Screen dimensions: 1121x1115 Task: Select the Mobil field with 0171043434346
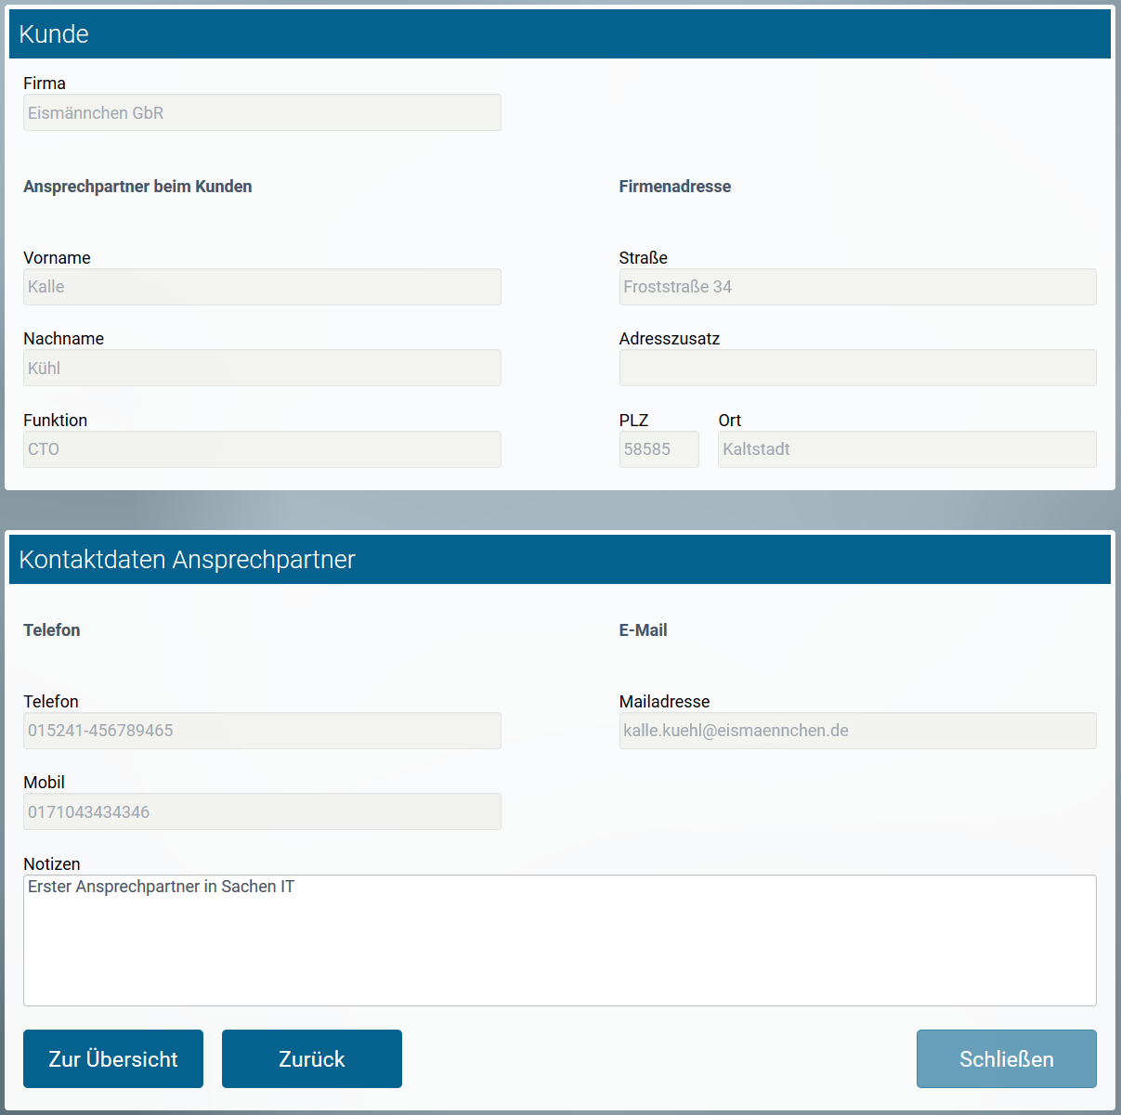262,811
